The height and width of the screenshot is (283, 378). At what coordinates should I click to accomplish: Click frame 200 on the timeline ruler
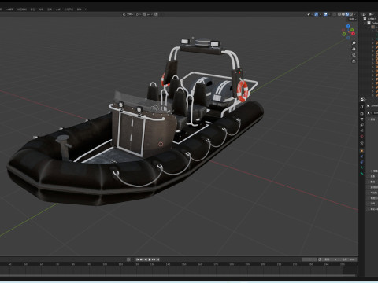(x=263, y=264)
